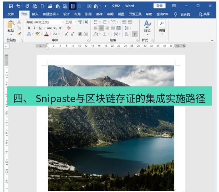Open phonetic guide (wén) icon
This screenshot has width=219, height=192.
tap(80, 22)
